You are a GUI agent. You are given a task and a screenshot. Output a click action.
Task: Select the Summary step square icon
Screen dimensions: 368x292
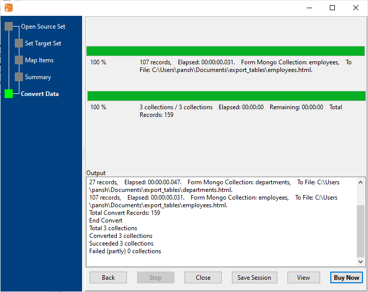(19, 77)
